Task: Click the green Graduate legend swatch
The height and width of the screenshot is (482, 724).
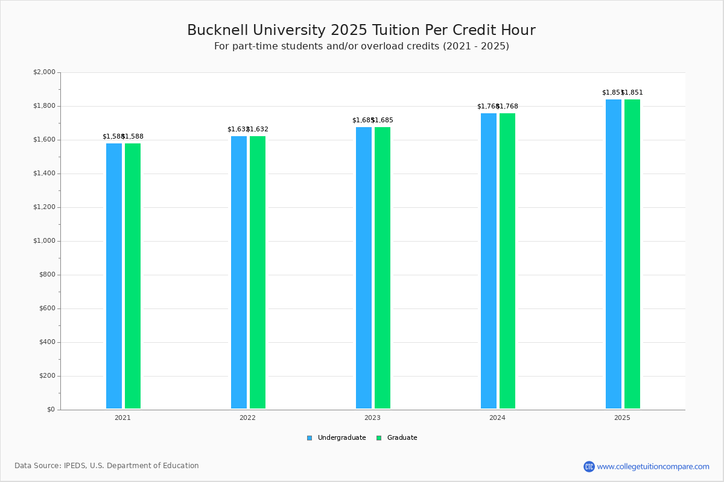Action: point(379,438)
